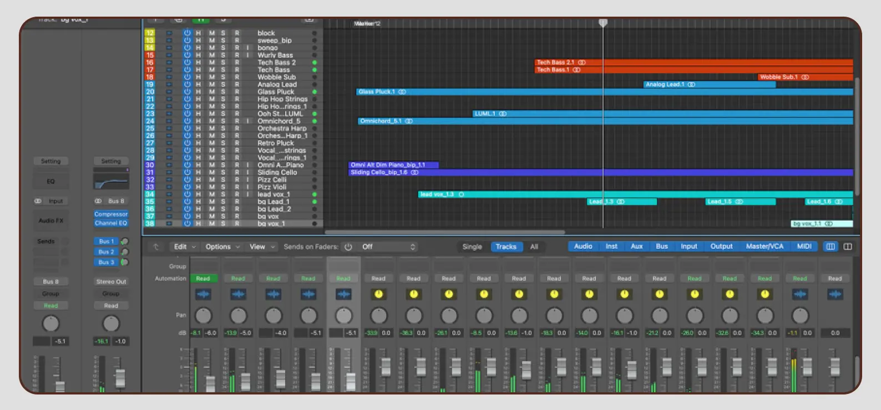Click loop icon on lead vox_1.3 region
This screenshot has height=410, width=881.
tap(461, 194)
